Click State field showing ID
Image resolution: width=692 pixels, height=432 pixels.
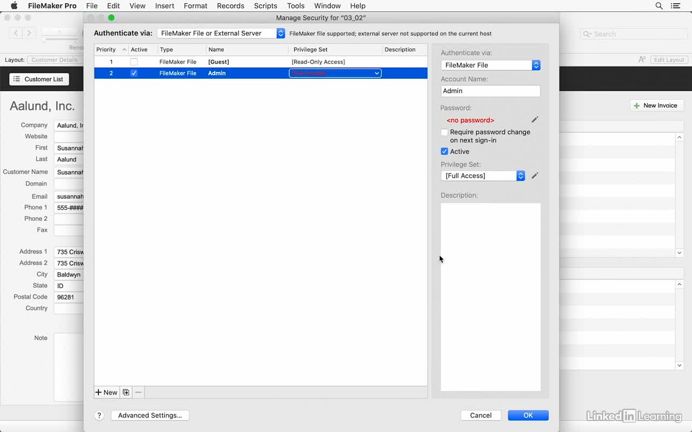tap(69, 286)
